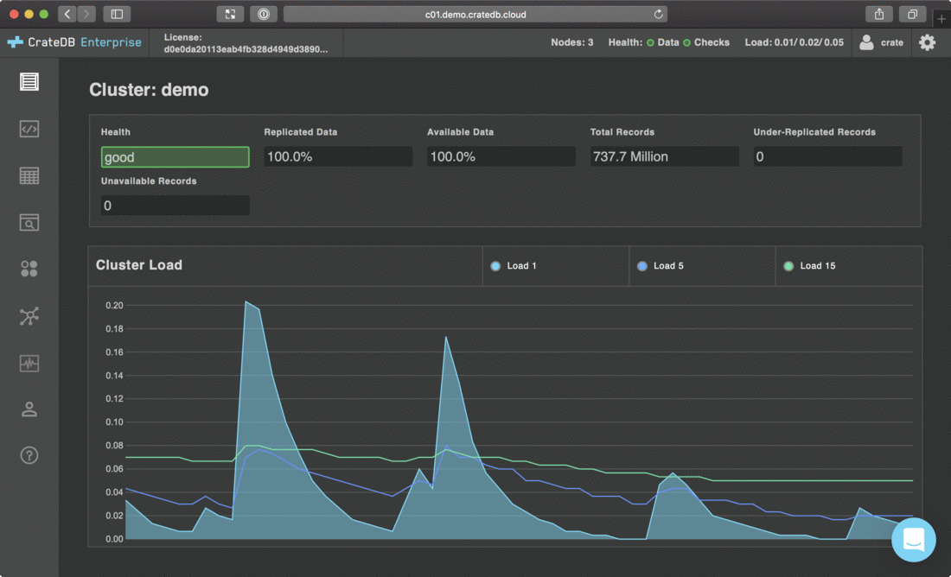The height and width of the screenshot is (577, 951).
Task: Click the Available Data 100.0% value
Action: point(501,156)
